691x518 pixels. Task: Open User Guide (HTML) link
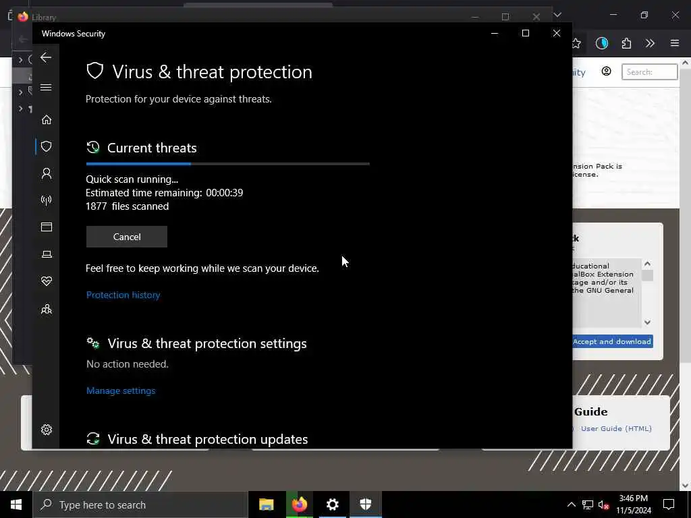pyautogui.click(x=616, y=428)
